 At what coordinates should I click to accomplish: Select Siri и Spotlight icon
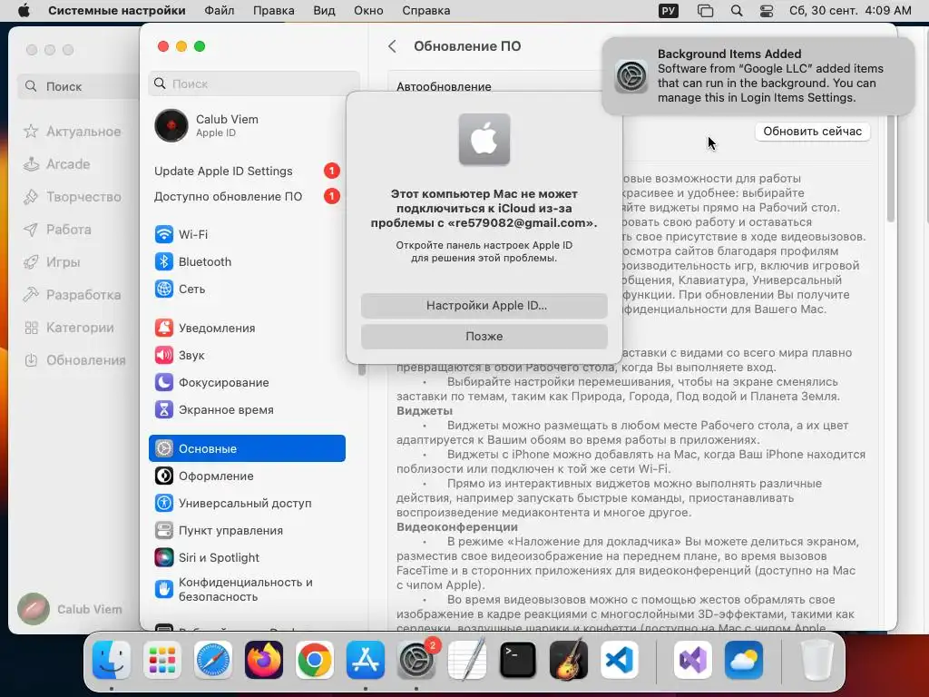[164, 558]
